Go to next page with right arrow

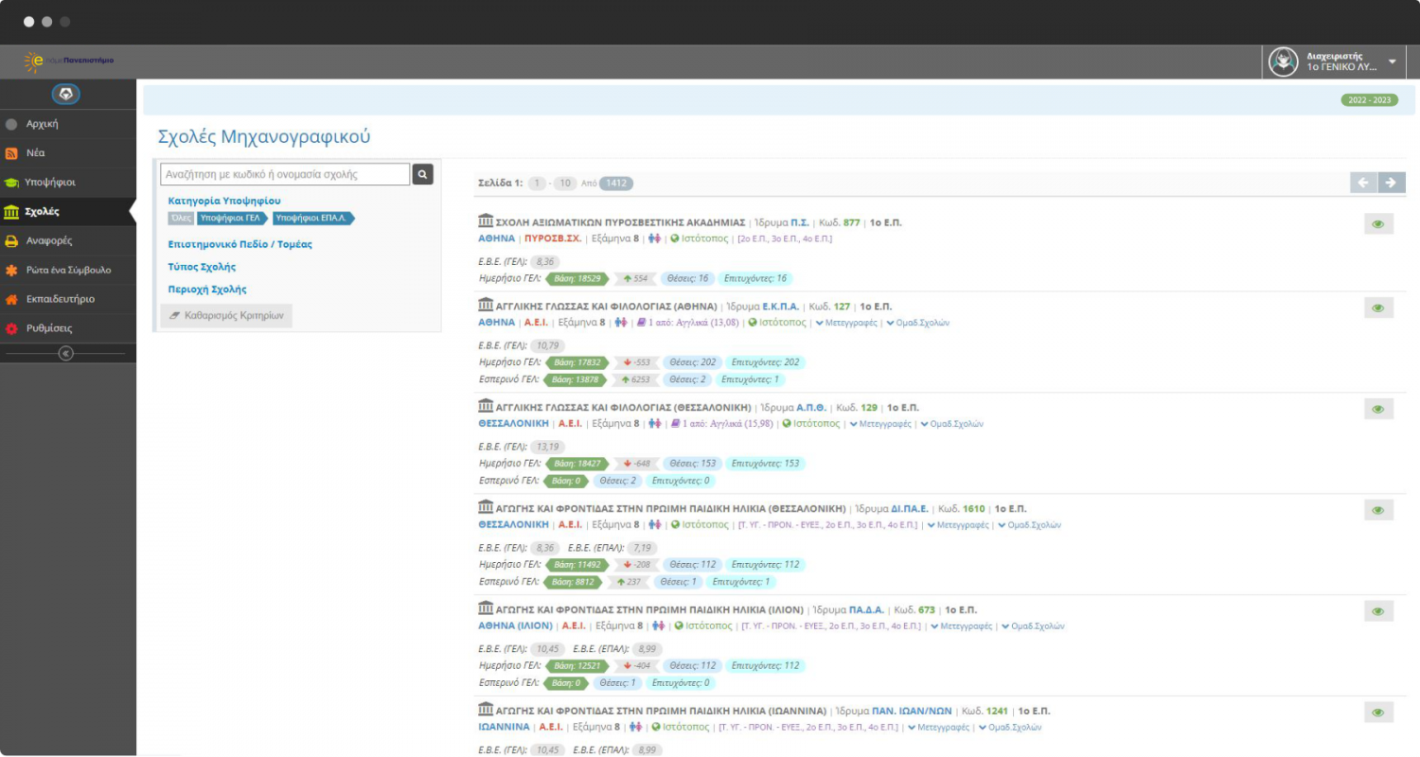pyautogui.click(x=1392, y=183)
